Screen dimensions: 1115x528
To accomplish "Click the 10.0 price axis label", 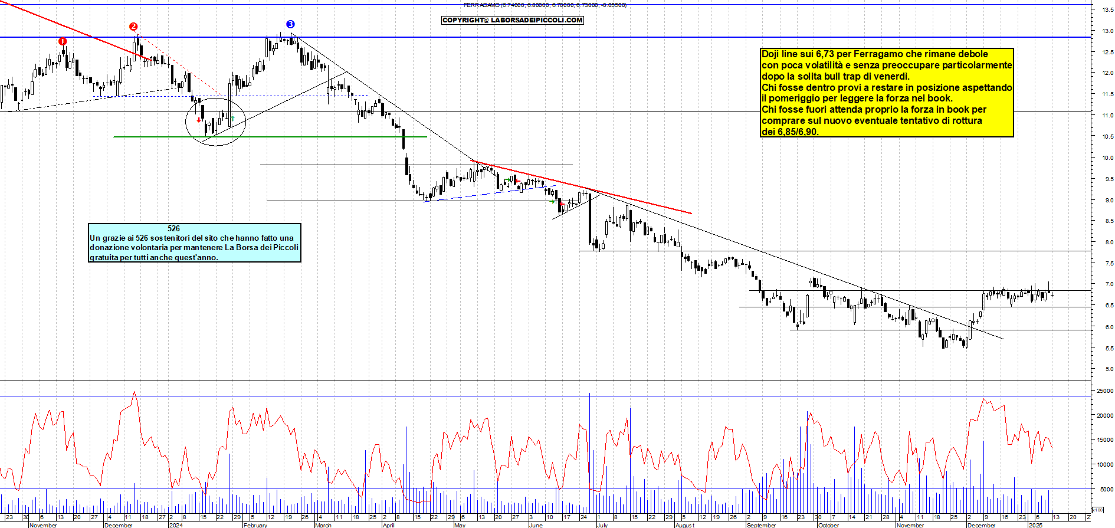I will [1108, 158].
